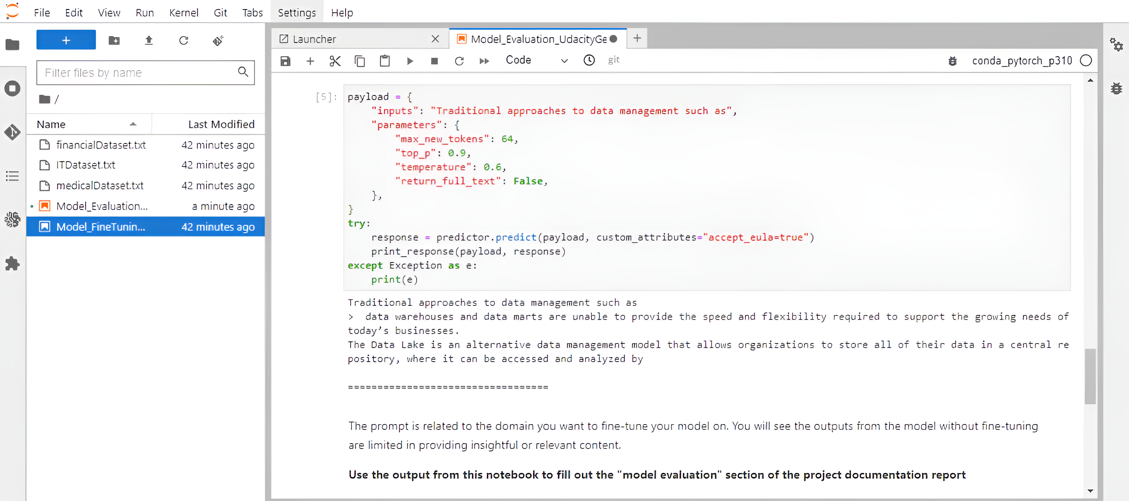Image resolution: width=1129 pixels, height=501 pixels.
Task: Insert a new cell below with plus icon
Action: point(310,61)
